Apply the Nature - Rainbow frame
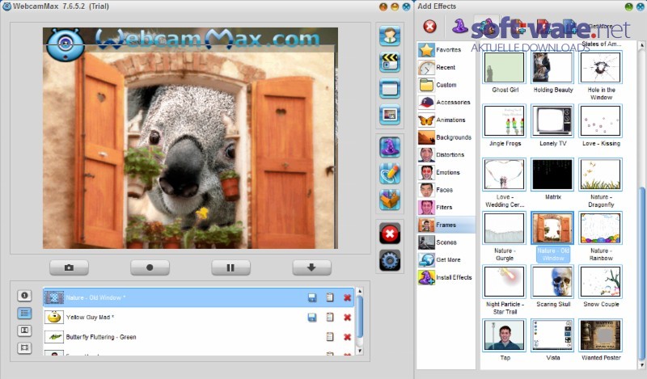 (601, 228)
